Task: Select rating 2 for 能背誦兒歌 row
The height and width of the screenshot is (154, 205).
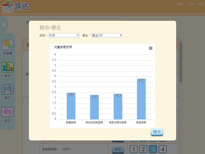Action: click(143, 149)
